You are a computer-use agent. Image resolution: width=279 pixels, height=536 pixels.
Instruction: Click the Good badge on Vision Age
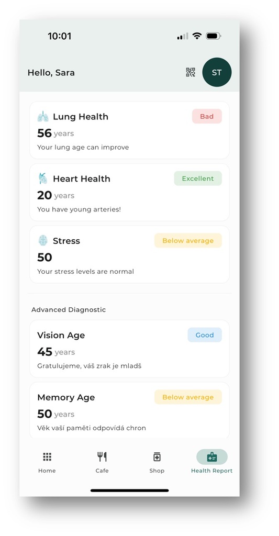click(x=205, y=335)
